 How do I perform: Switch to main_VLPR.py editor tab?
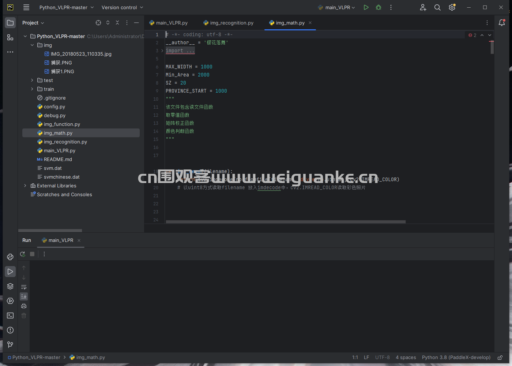point(168,23)
